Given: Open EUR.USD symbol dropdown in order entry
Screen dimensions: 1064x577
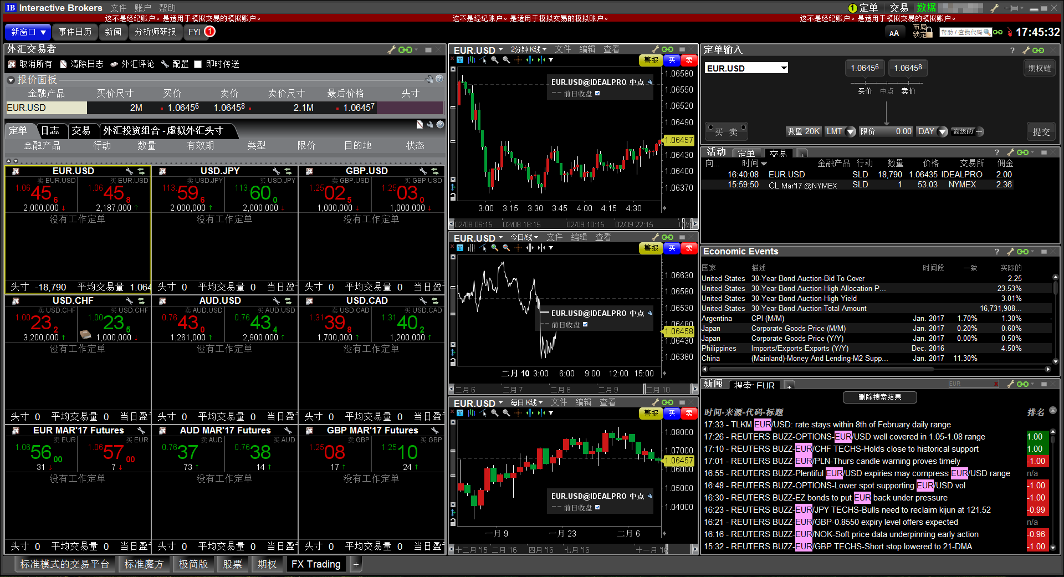Looking at the screenshot, I should click(x=784, y=68).
